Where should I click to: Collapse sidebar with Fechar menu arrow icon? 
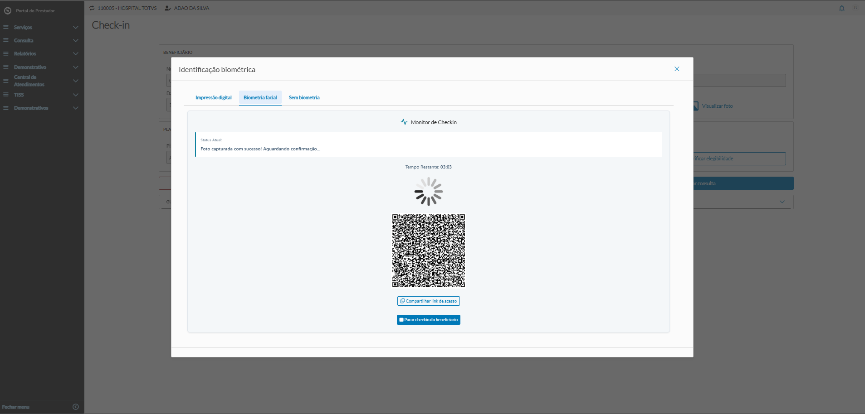[76, 407]
